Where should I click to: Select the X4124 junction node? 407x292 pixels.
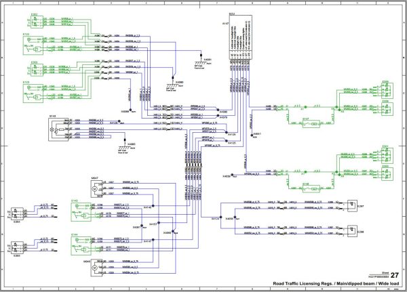click(221, 217)
